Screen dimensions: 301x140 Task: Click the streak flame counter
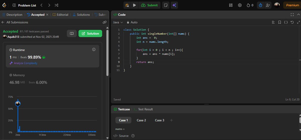click(x=250, y=5)
